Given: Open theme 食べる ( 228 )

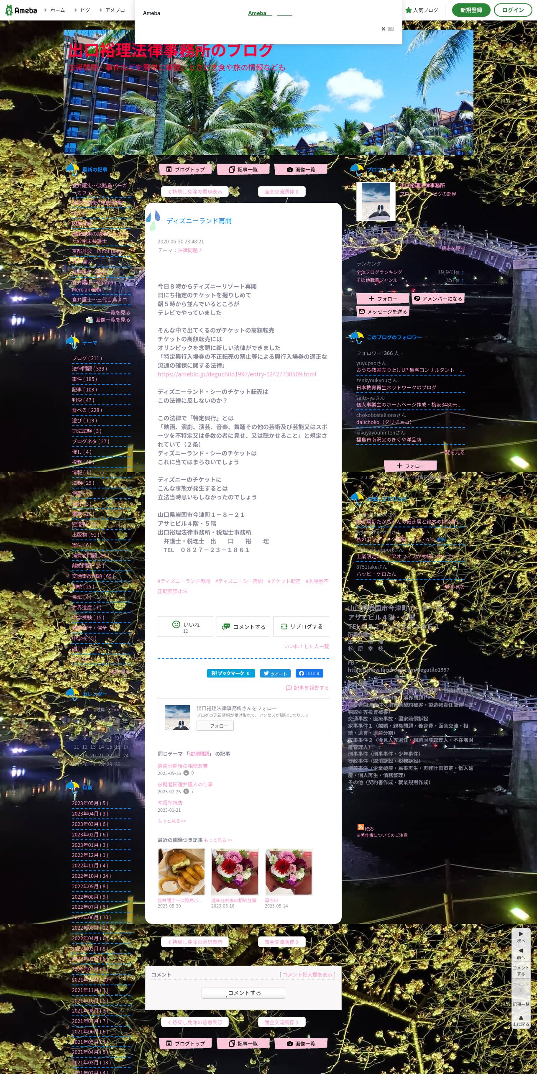Looking at the screenshot, I should pyautogui.click(x=87, y=410).
